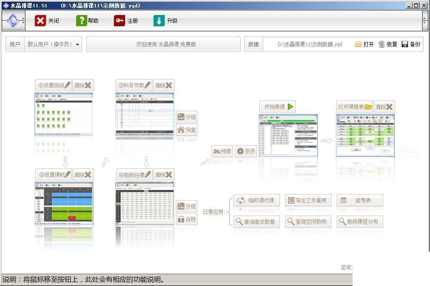The width and height of the screenshot is (430, 286).
Task: Click 导出工作量表 export workload button
Action: point(308,200)
